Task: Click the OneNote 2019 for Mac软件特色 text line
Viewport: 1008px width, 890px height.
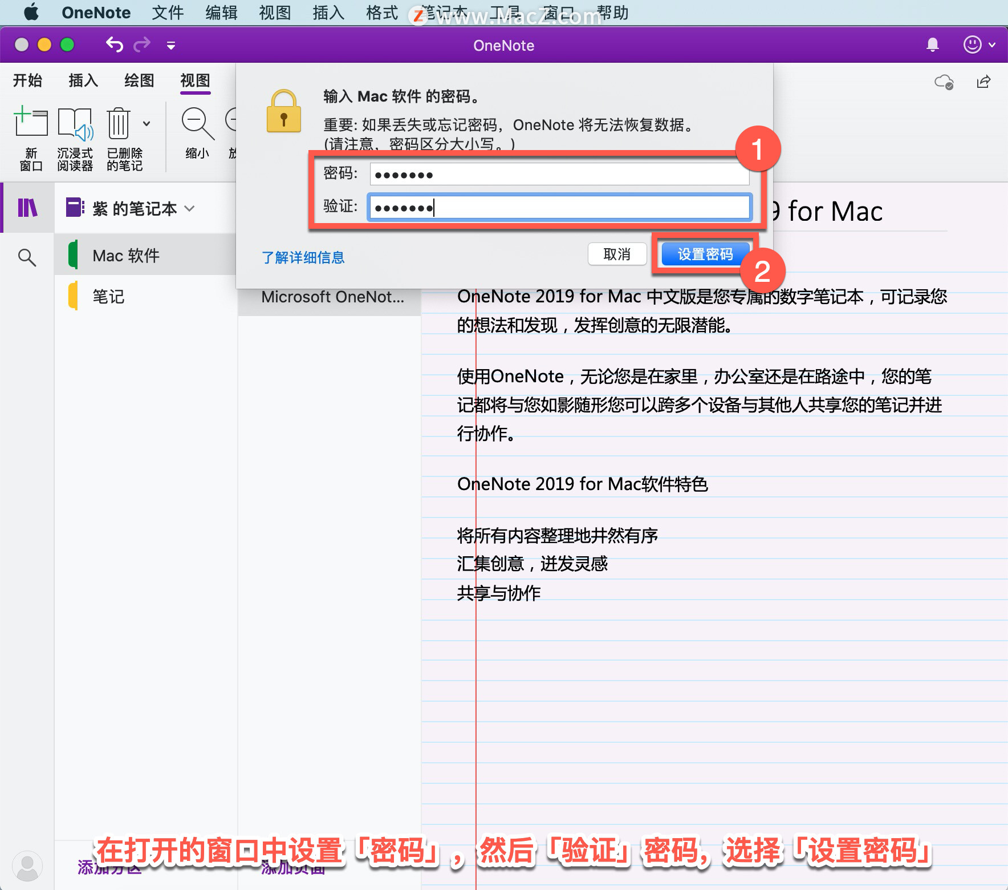Action: (582, 484)
